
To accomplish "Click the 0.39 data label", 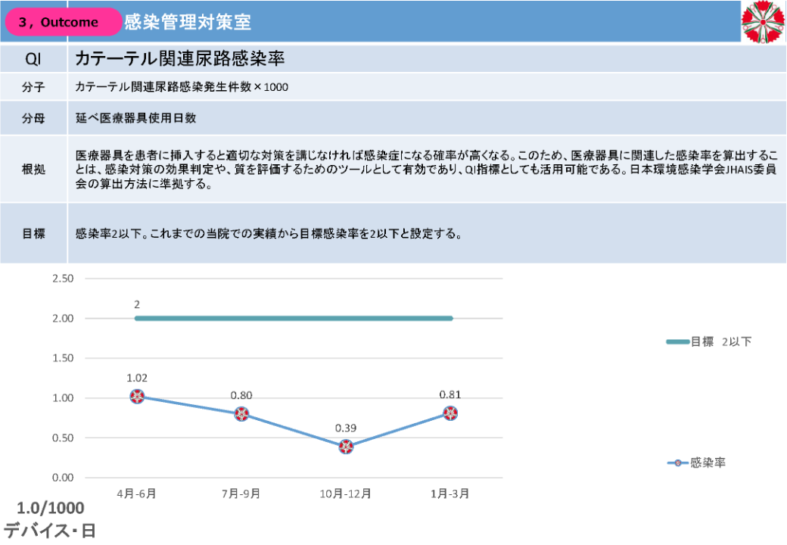I will click(x=346, y=427).
